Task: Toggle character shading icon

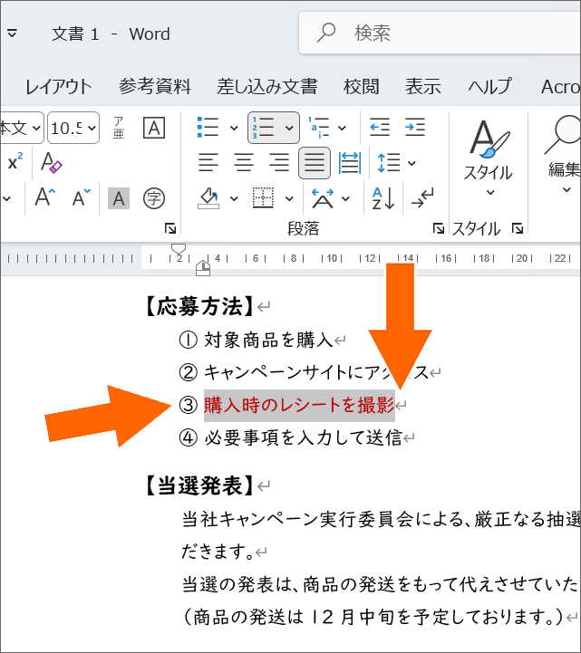Action: click(119, 198)
